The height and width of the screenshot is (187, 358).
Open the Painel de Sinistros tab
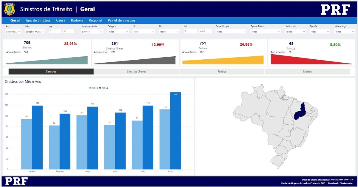coord(122,21)
